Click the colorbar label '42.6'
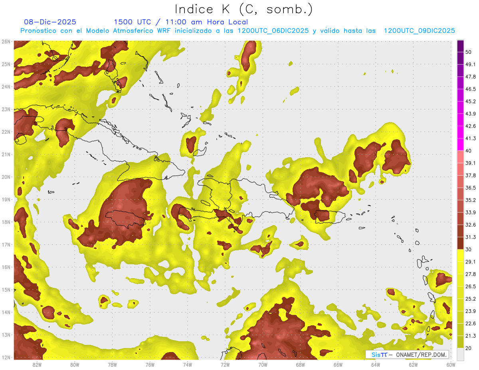Viewport: 479px width, 370px height. 470,126
